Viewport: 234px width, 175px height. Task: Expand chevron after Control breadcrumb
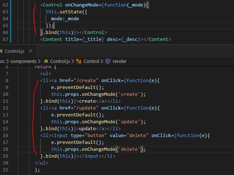click(102, 61)
